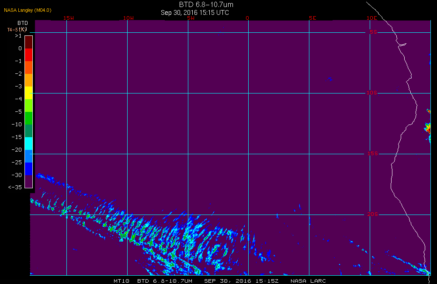437x284 pixels.
Task: Click the MT10 text in the footer
Action: 121,281
